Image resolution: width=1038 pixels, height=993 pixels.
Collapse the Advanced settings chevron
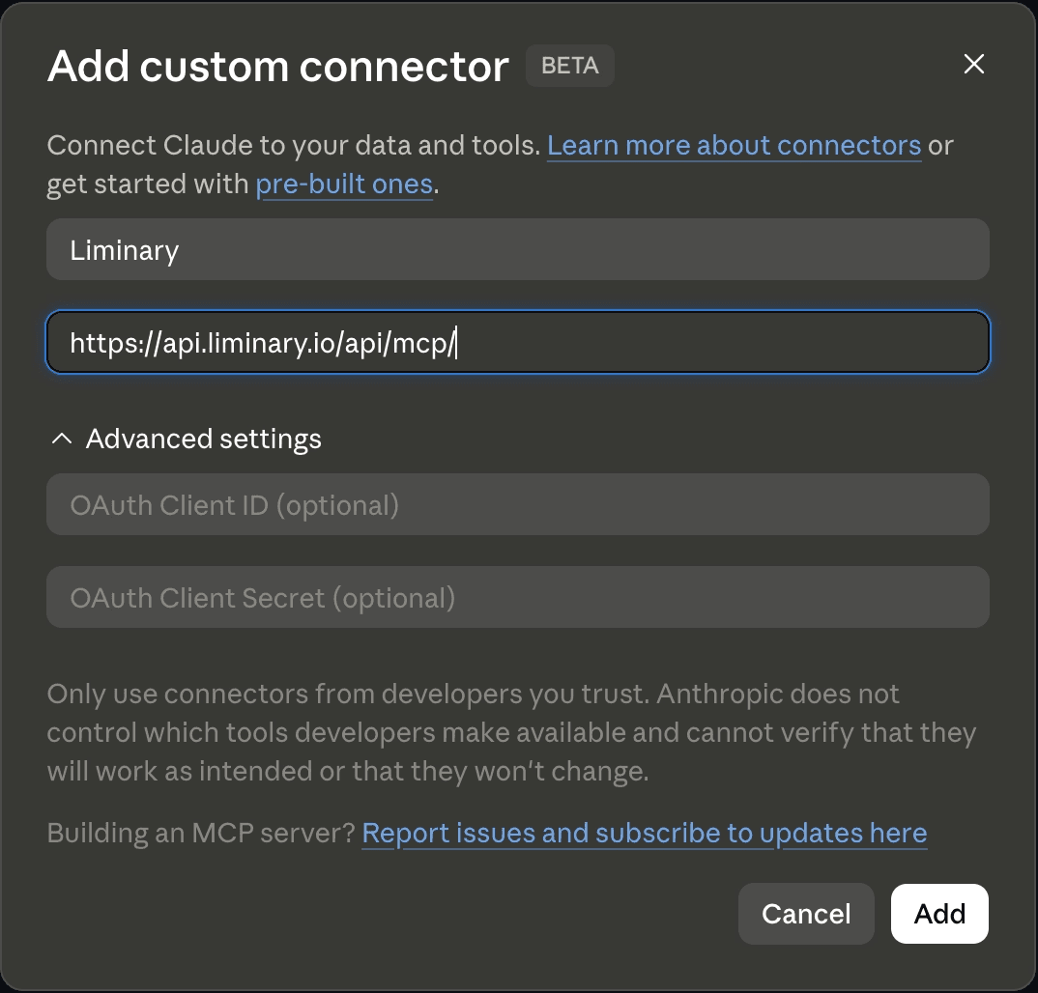tap(62, 439)
